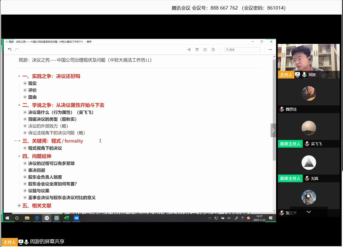Toggle the muted microphone icon for 吴飞飞
Screen dimensions: 343x247
click(x=307, y=144)
